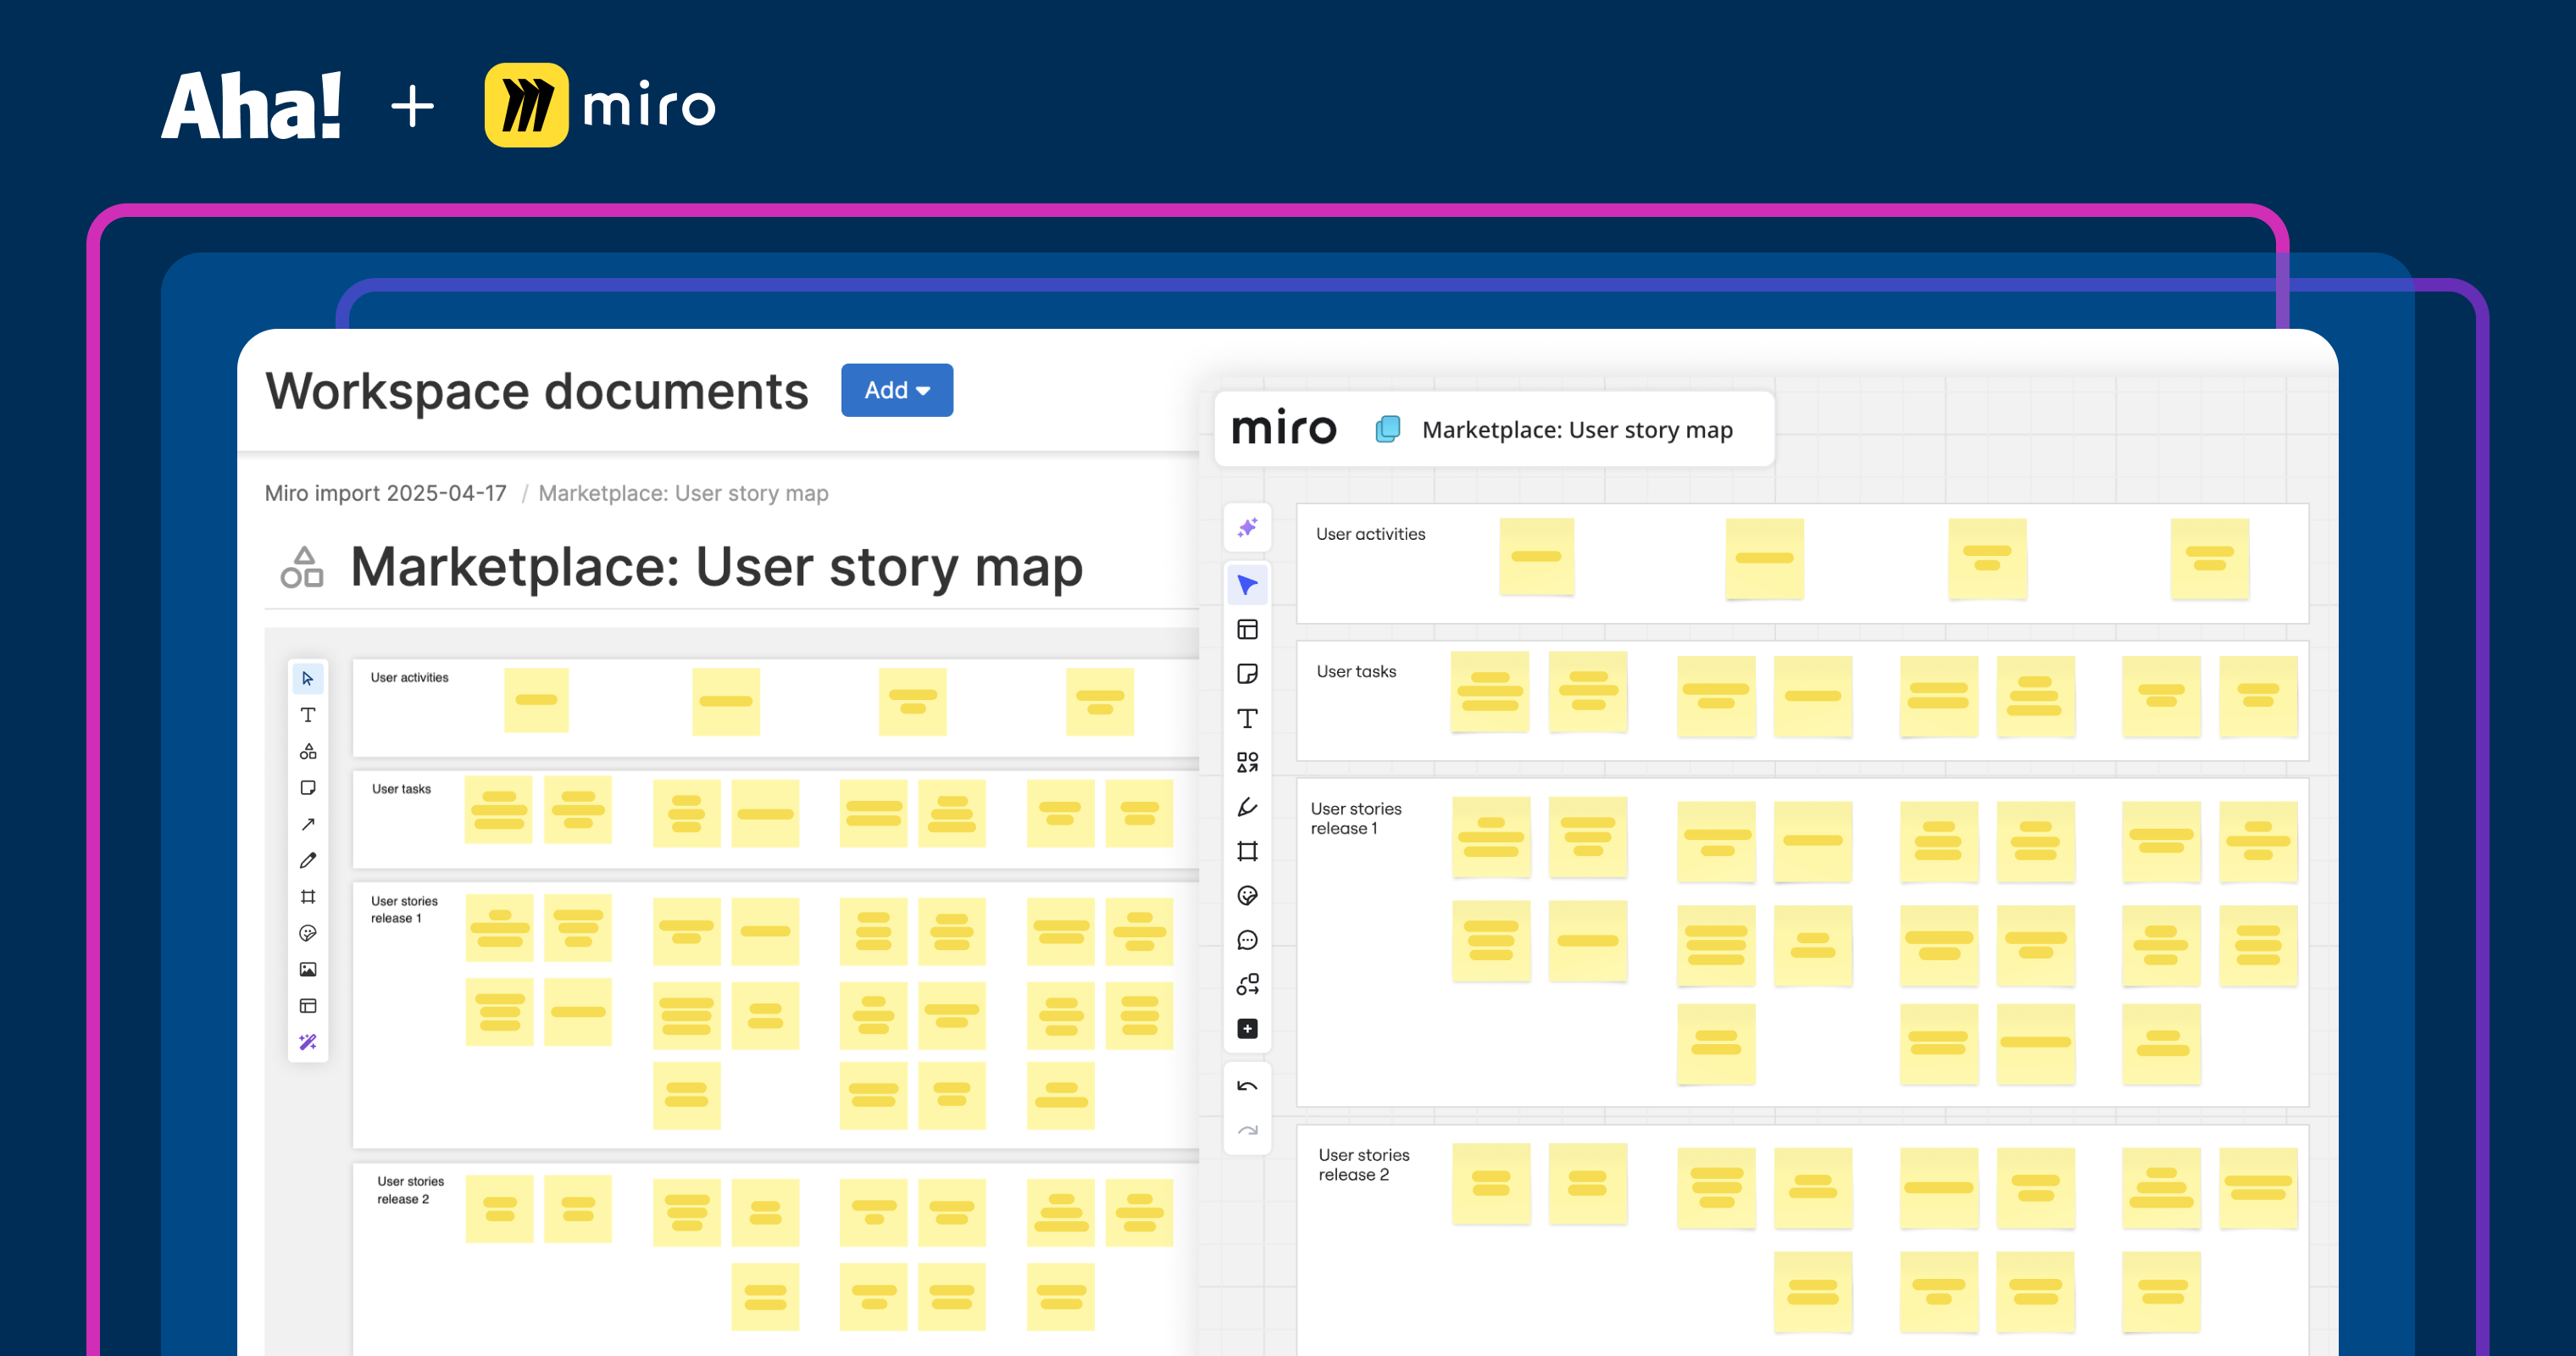Viewport: 2576px width, 1356px height.
Task: Choose the Miro shapes tool
Action: [x=1247, y=763]
